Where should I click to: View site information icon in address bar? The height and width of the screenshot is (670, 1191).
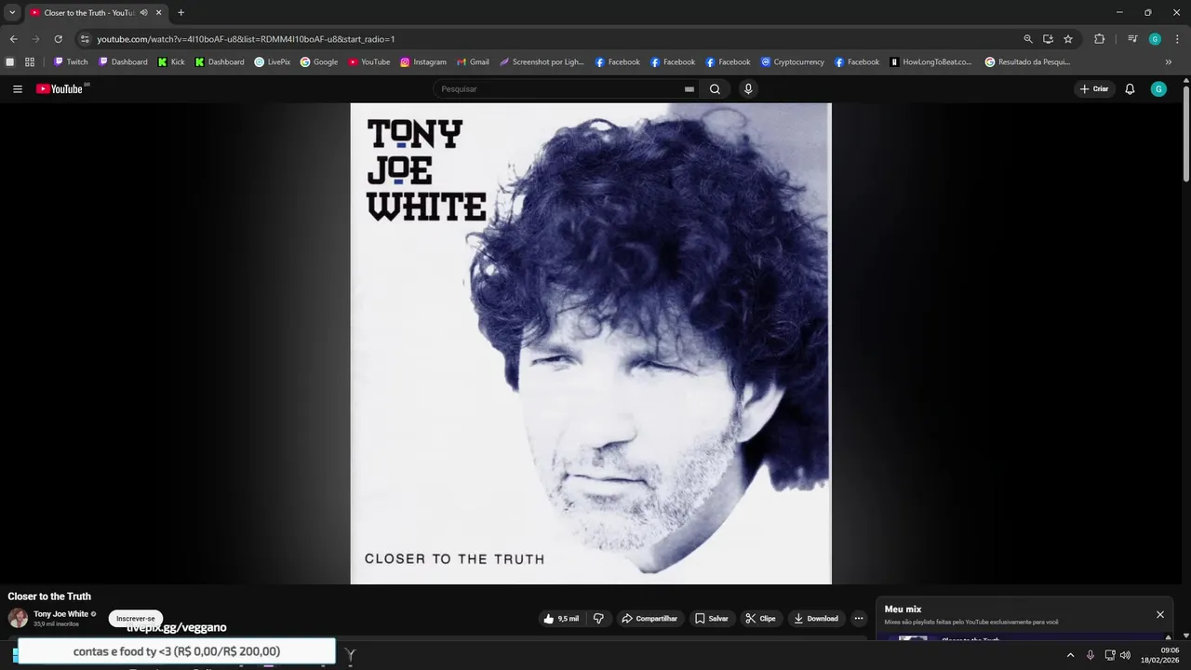click(85, 39)
